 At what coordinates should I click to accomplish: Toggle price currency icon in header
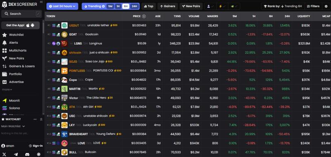click(144, 16)
